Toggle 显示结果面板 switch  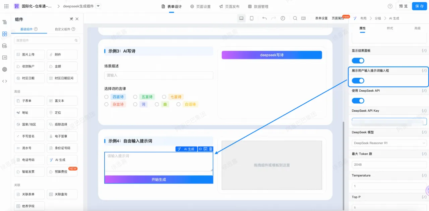358,61
